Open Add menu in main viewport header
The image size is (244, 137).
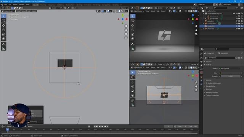pos(29,11)
